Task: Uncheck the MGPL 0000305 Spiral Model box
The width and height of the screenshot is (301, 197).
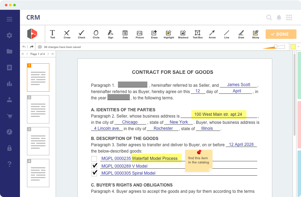Action: pos(94,173)
